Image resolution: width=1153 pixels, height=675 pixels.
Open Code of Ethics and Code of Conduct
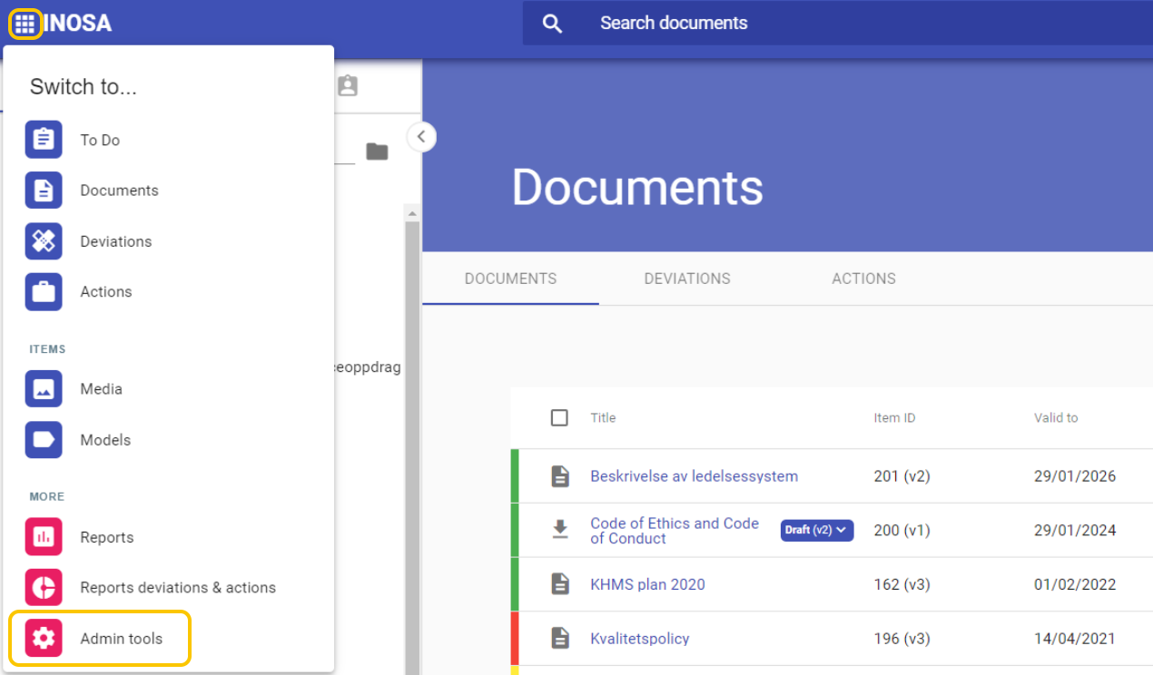pos(675,531)
